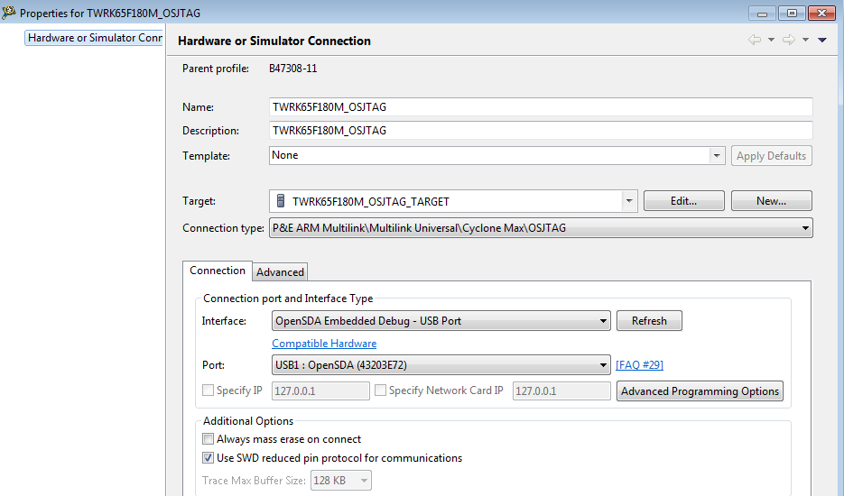This screenshot has width=844, height=496.
Task: Open the page view menu triangle
Action: coord(822,40)
